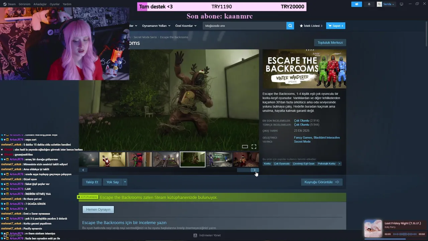Click the Takip Et button

click(92, 182)
